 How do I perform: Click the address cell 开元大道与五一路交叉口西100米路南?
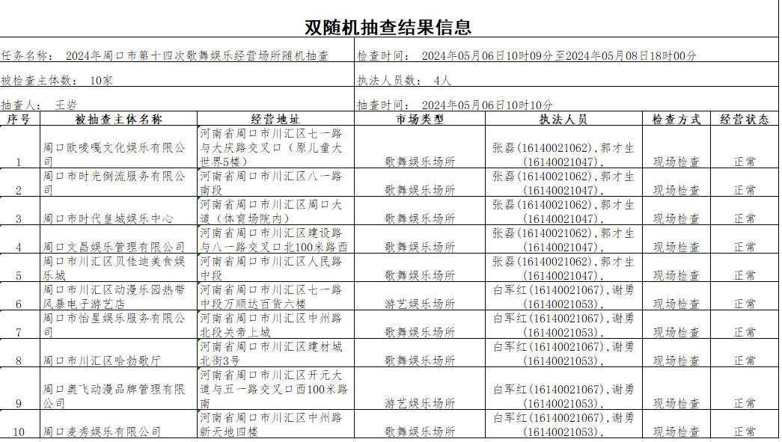coord(276,389)
